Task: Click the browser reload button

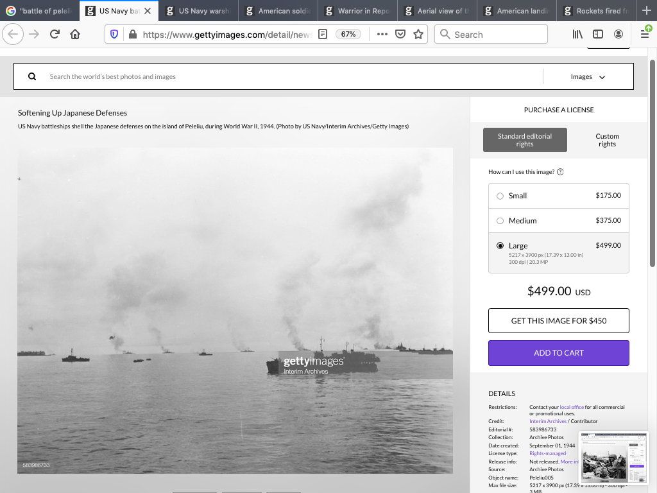Action: [x=55, y=35]
